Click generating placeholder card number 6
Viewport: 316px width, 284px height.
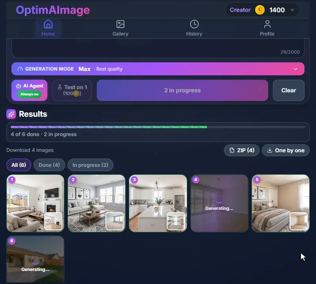pos(35,259)
